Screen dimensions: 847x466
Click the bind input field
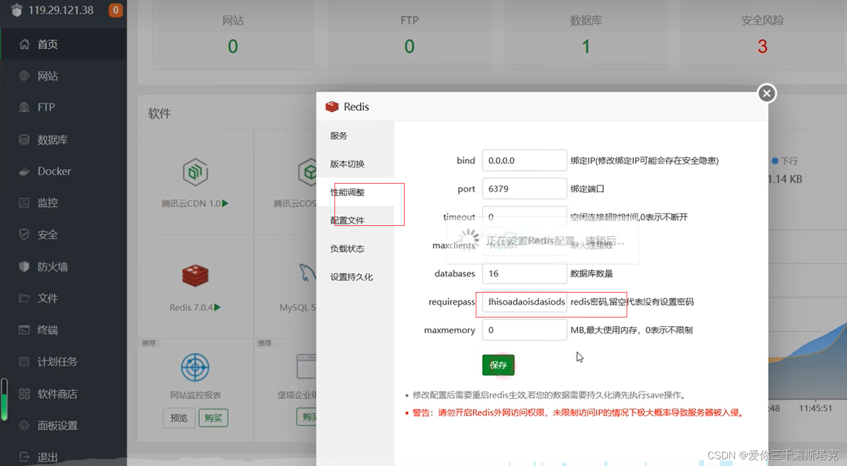click(524, 160)
